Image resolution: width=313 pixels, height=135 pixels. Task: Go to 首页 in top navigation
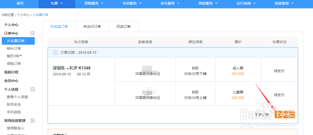tap(20, 3)
